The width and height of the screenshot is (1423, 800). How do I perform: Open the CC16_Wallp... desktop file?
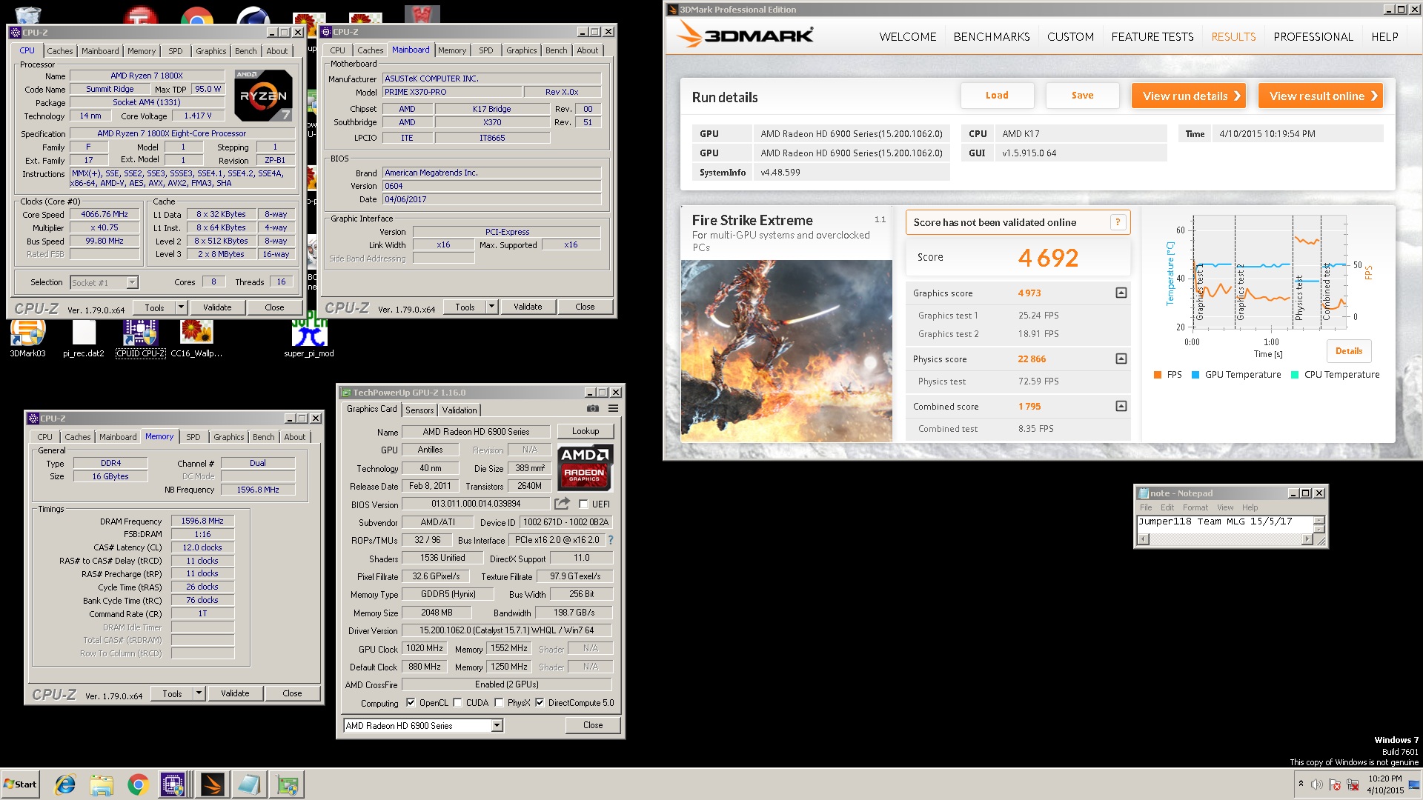coord(196,338)
